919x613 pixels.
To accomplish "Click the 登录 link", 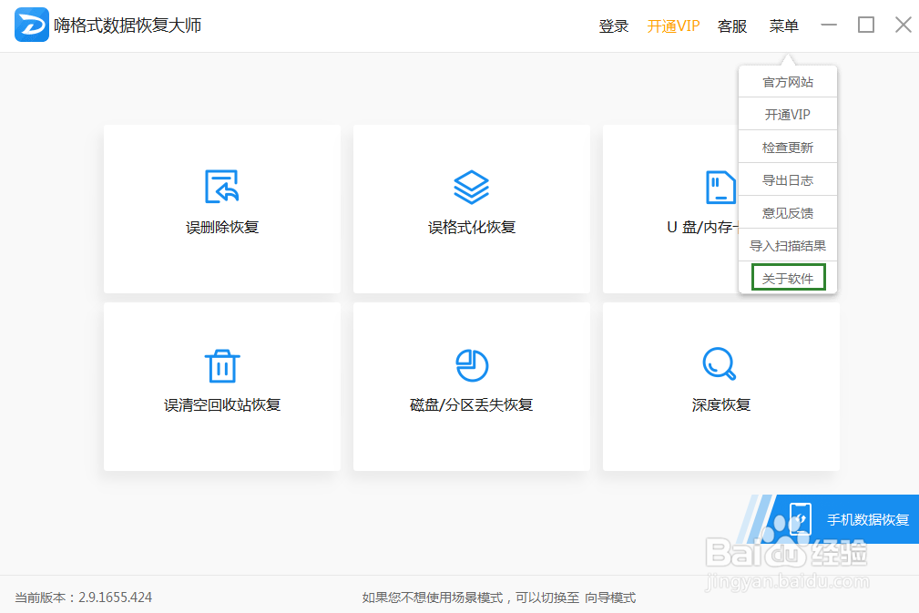I will coord(614,26).
